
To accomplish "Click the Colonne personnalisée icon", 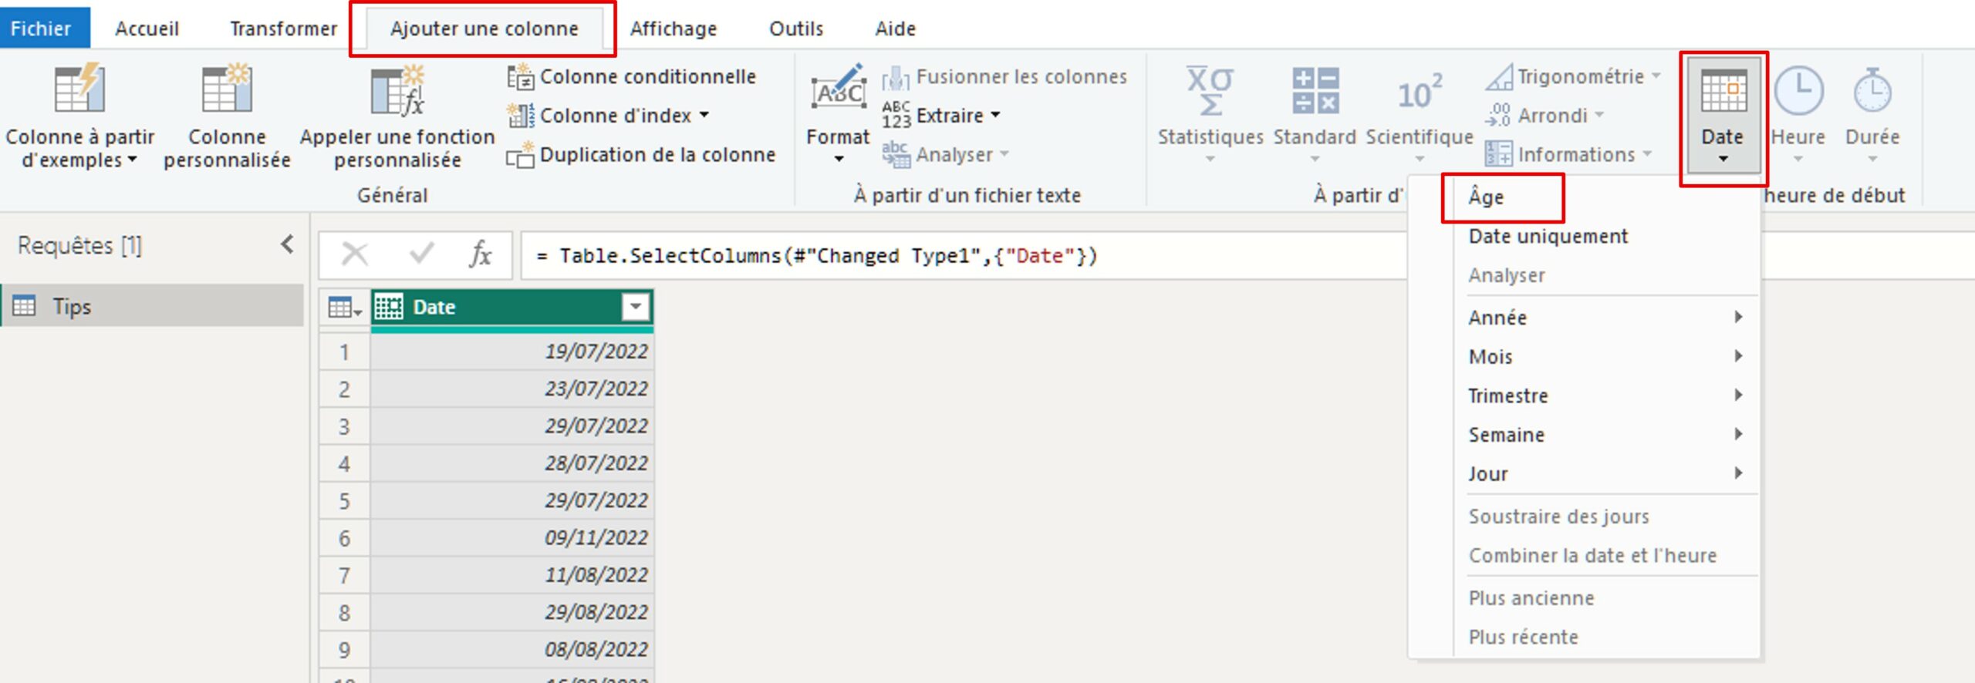I will pos(226,89).
